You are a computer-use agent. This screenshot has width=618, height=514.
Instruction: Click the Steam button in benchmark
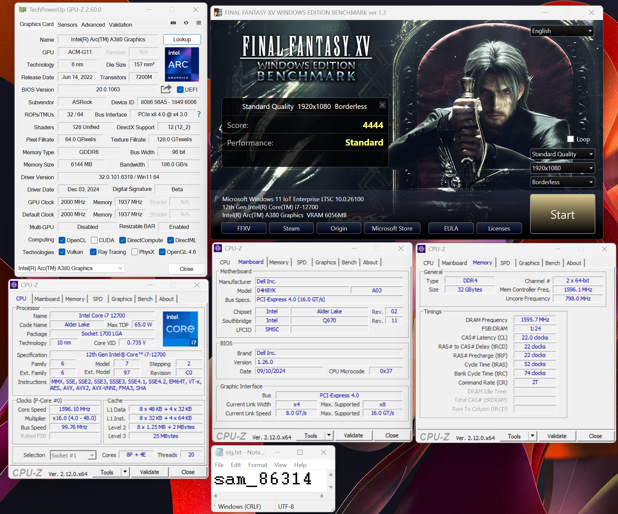tap(291, 228)
